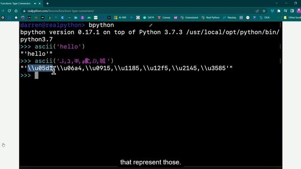Open the white speech-bubble bookmark icon
Image resolution: width=301 pixels, height=169 pixels.
point(248,17)
